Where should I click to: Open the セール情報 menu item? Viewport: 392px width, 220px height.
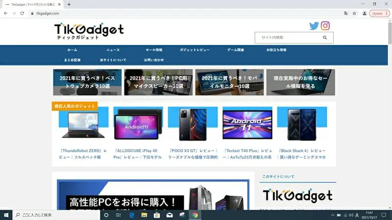pyautogui.click(x=154, y=50)
